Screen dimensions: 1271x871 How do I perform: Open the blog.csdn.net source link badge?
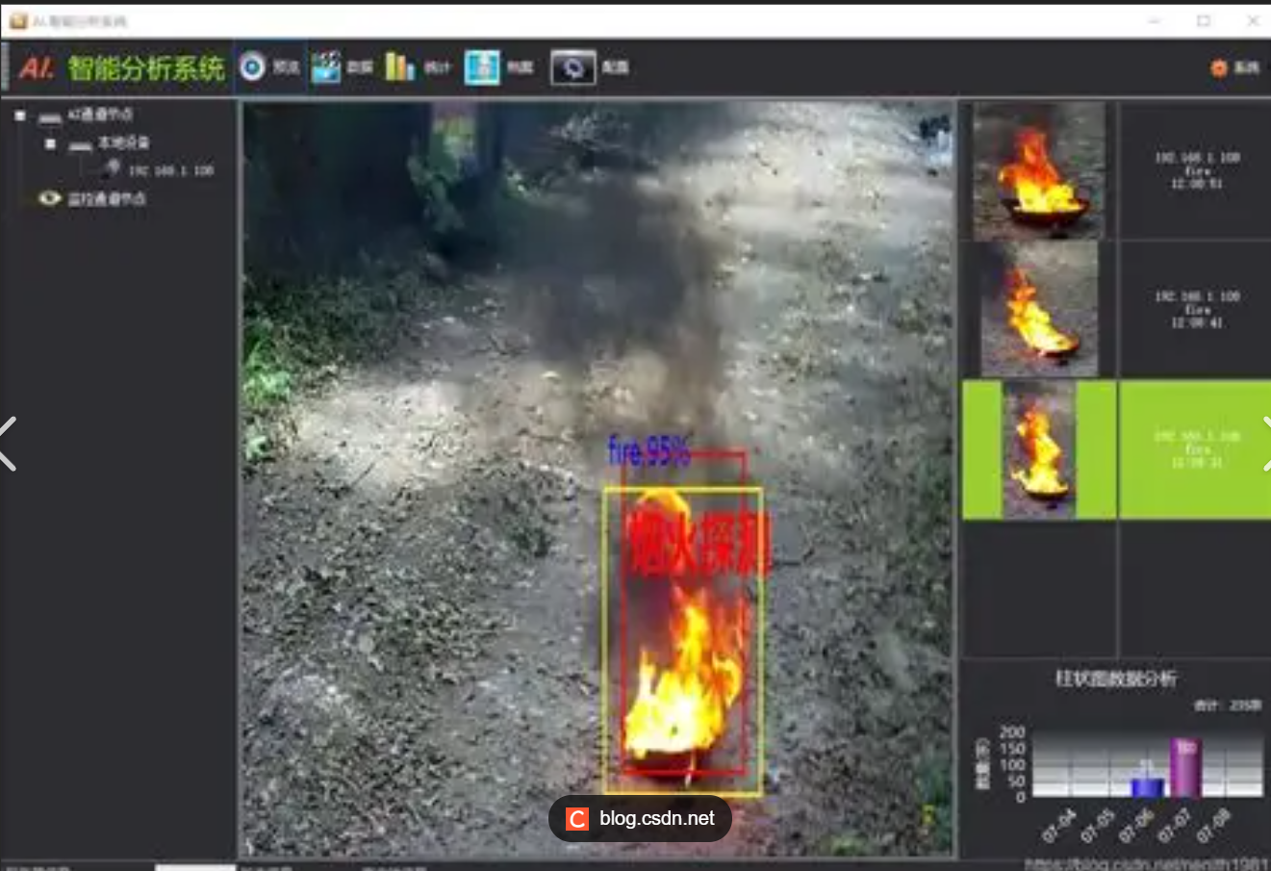[641, 818]
